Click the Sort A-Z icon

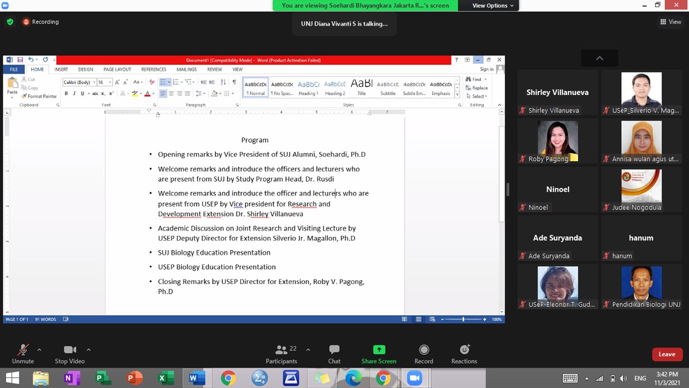pyautogui.click(x=223, y=82)
